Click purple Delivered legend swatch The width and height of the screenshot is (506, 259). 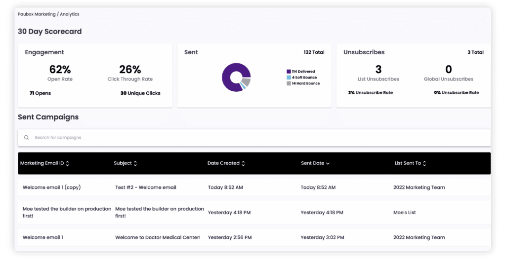point(289,72)
